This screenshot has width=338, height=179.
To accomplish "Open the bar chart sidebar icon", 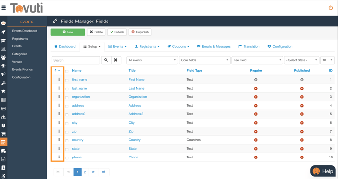I will [3, 49].
